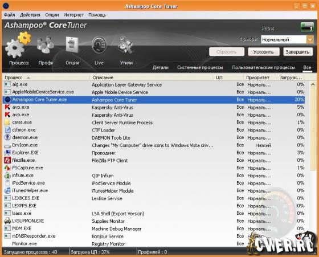Screen dimensions: 319x257
Task: Click 'Проводник' description of Explorer.EXE
Action: (x=104, y=153)
